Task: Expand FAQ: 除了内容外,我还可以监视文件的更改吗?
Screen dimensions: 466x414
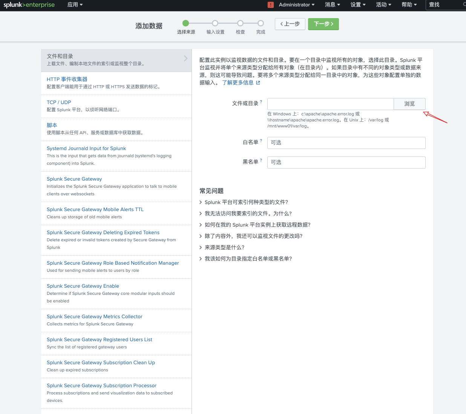Action: point(251,236)
